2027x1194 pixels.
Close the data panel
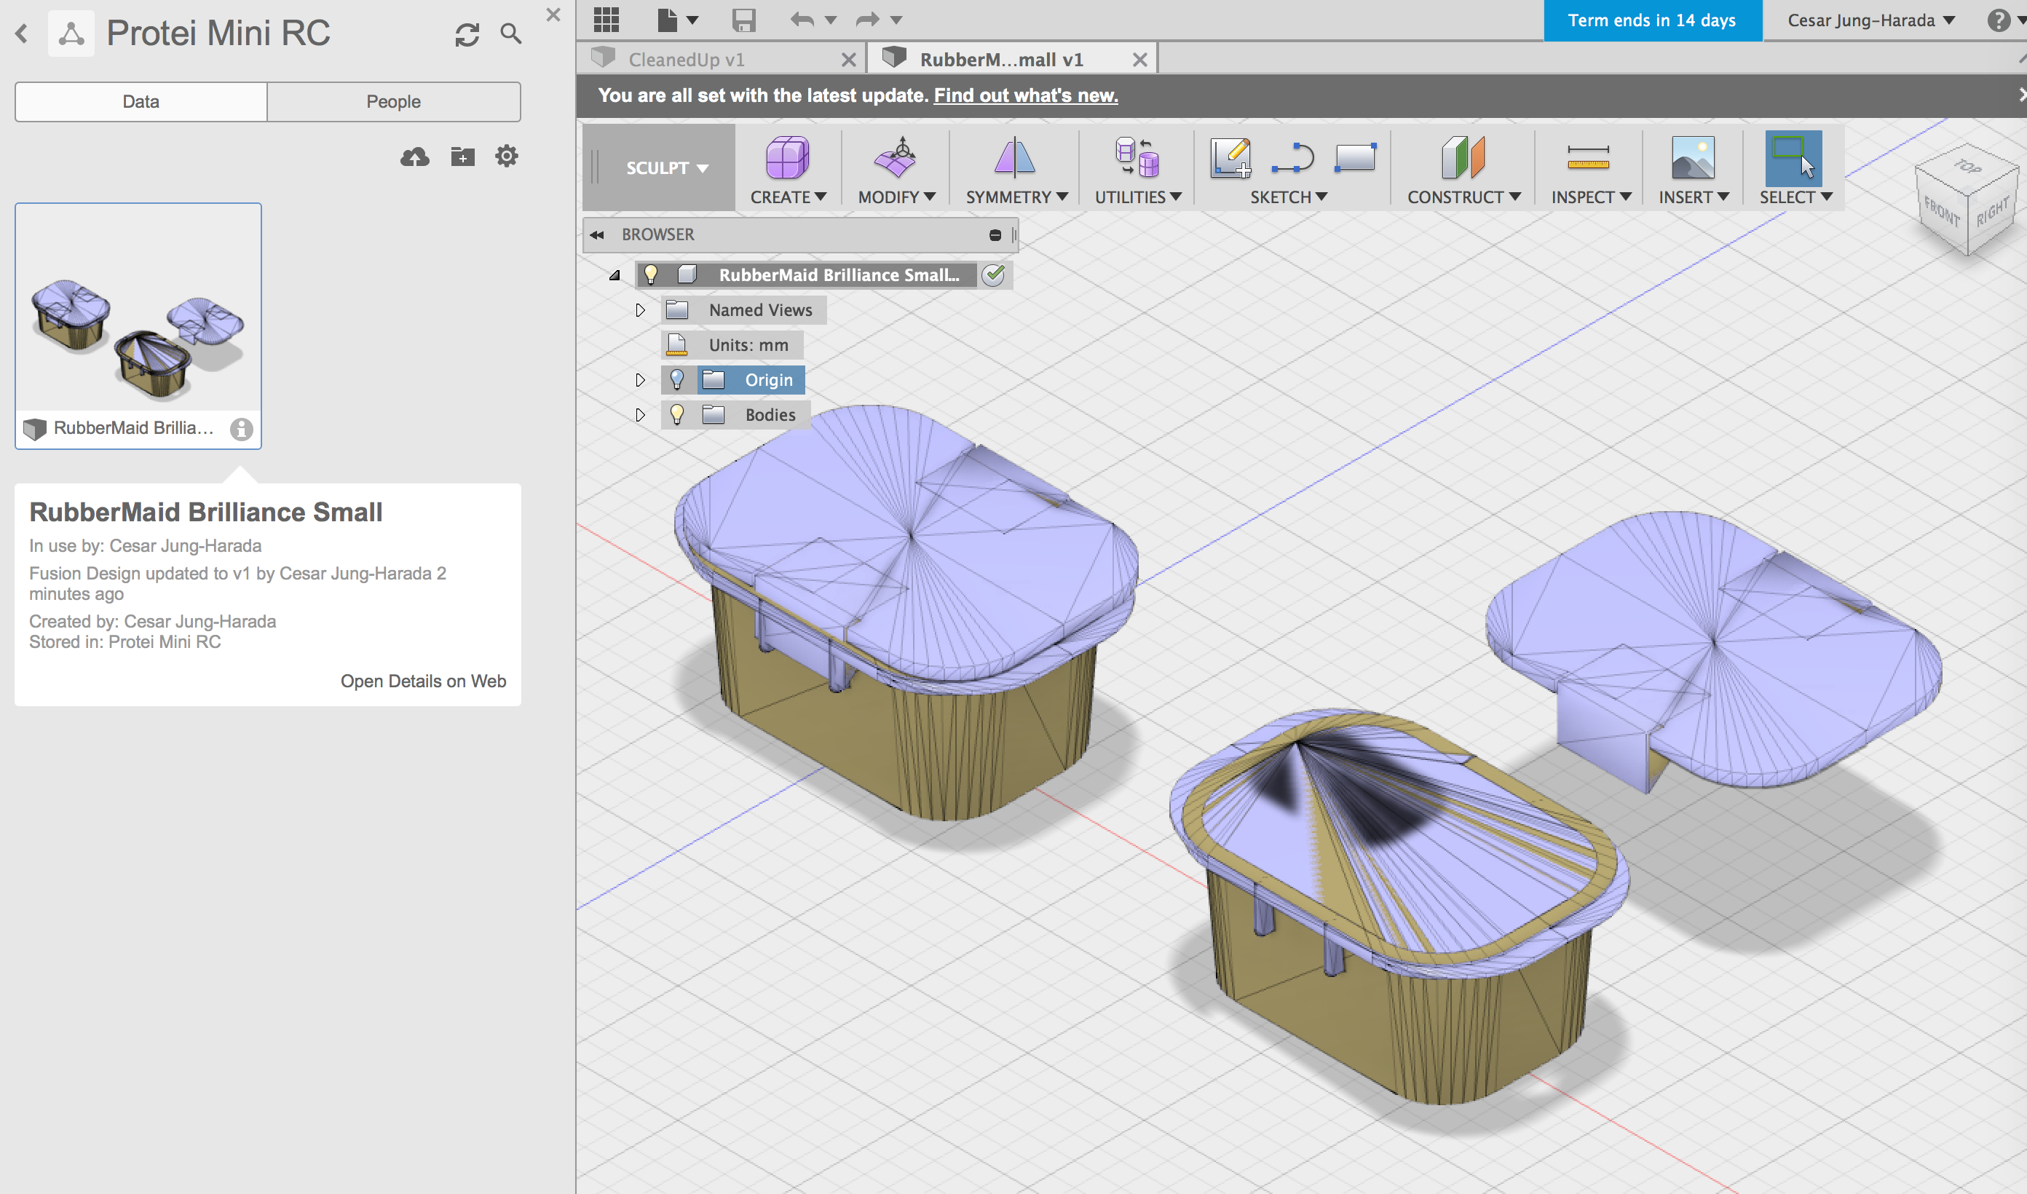553,15
